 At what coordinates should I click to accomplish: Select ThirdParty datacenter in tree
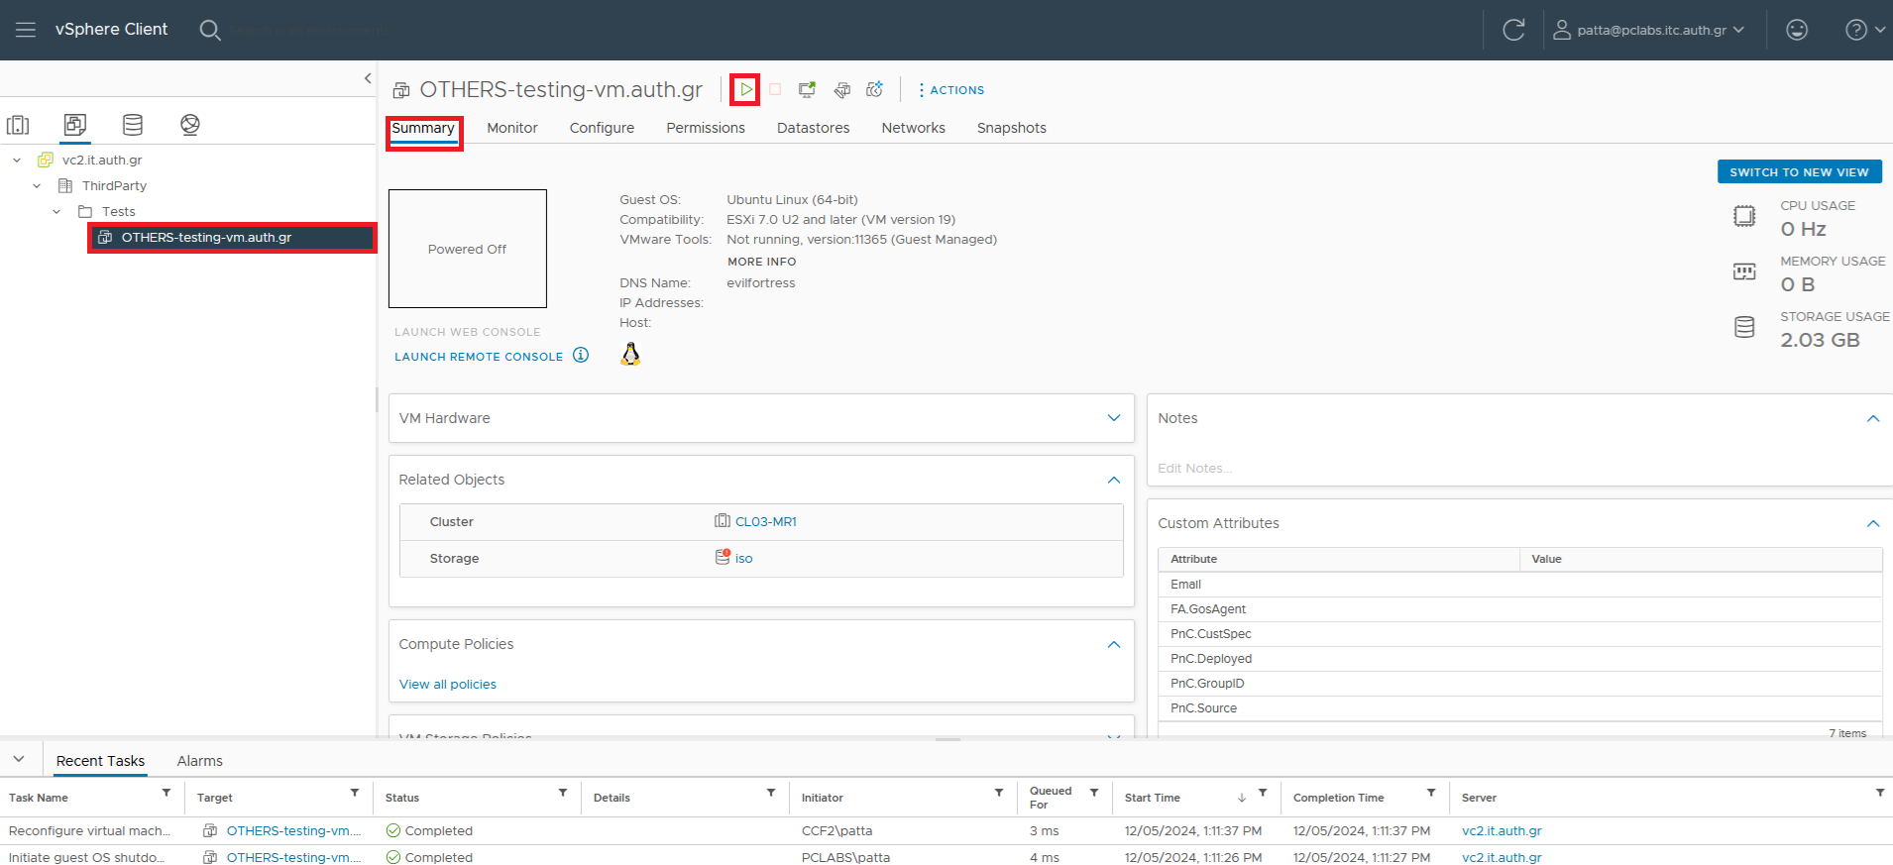click(114, 185)
